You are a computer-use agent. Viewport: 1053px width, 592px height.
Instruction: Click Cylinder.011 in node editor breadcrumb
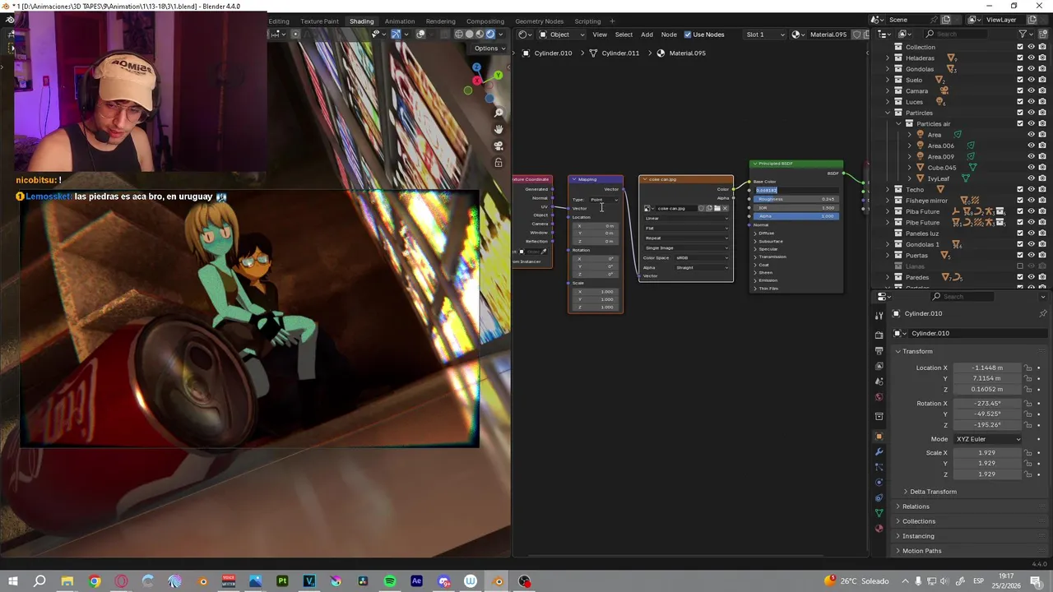tap(619, 53)
